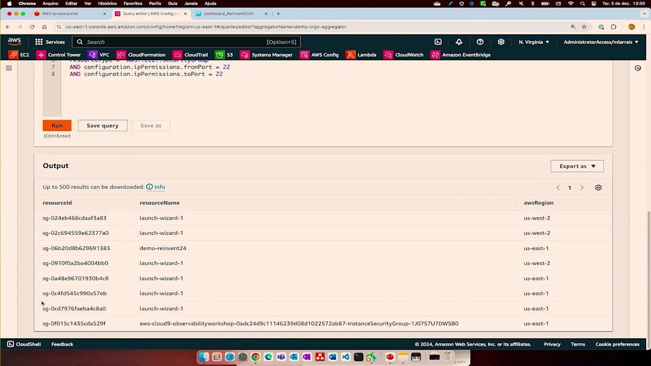Open the notifications bell
The height and width of the screenshot is (366, 651).
coord(459,42)
